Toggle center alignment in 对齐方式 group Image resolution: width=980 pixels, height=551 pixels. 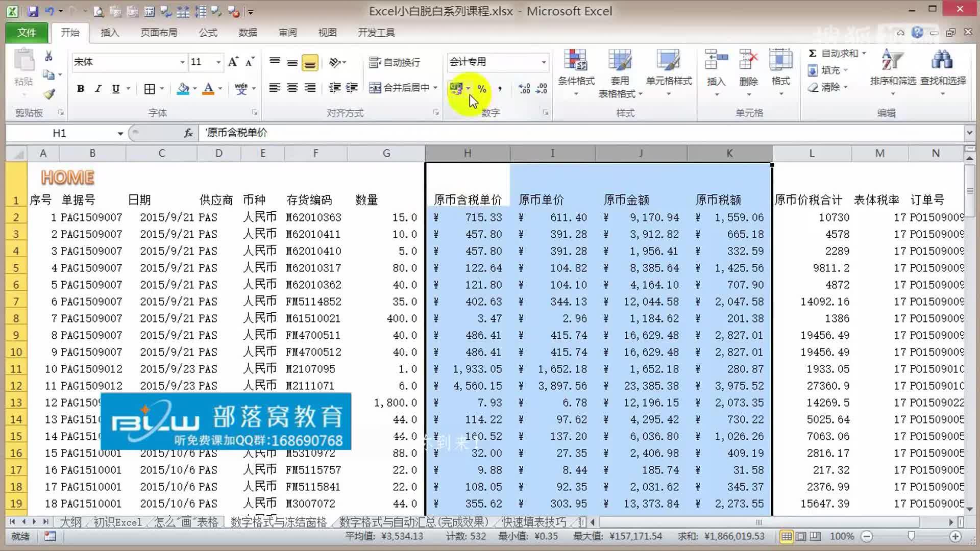pos(292,88)
